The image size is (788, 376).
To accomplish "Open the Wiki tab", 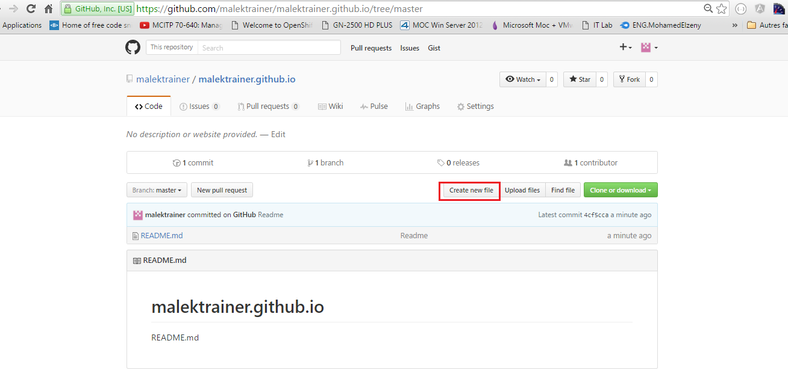I will point(331,106).
